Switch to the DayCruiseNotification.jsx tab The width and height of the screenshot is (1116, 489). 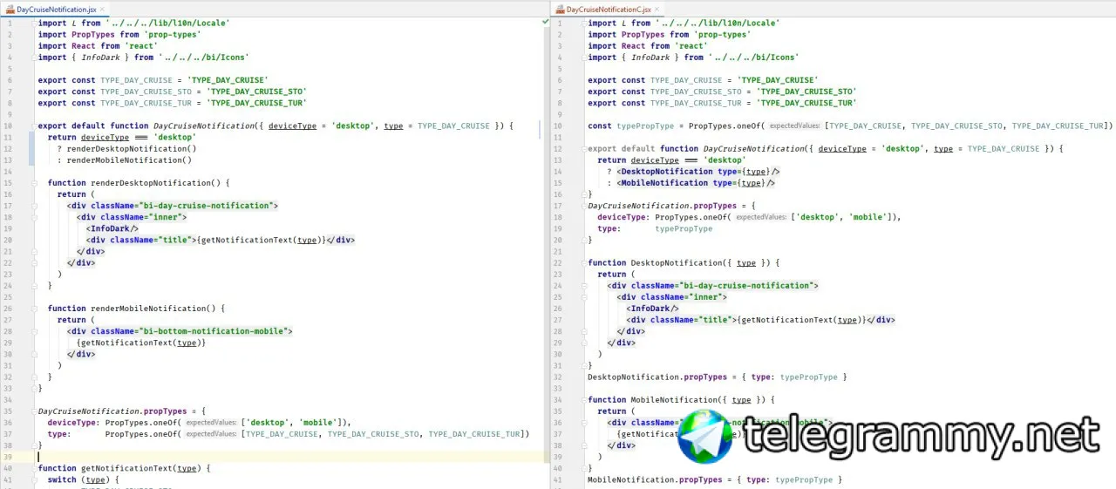[x=54, y=9]
